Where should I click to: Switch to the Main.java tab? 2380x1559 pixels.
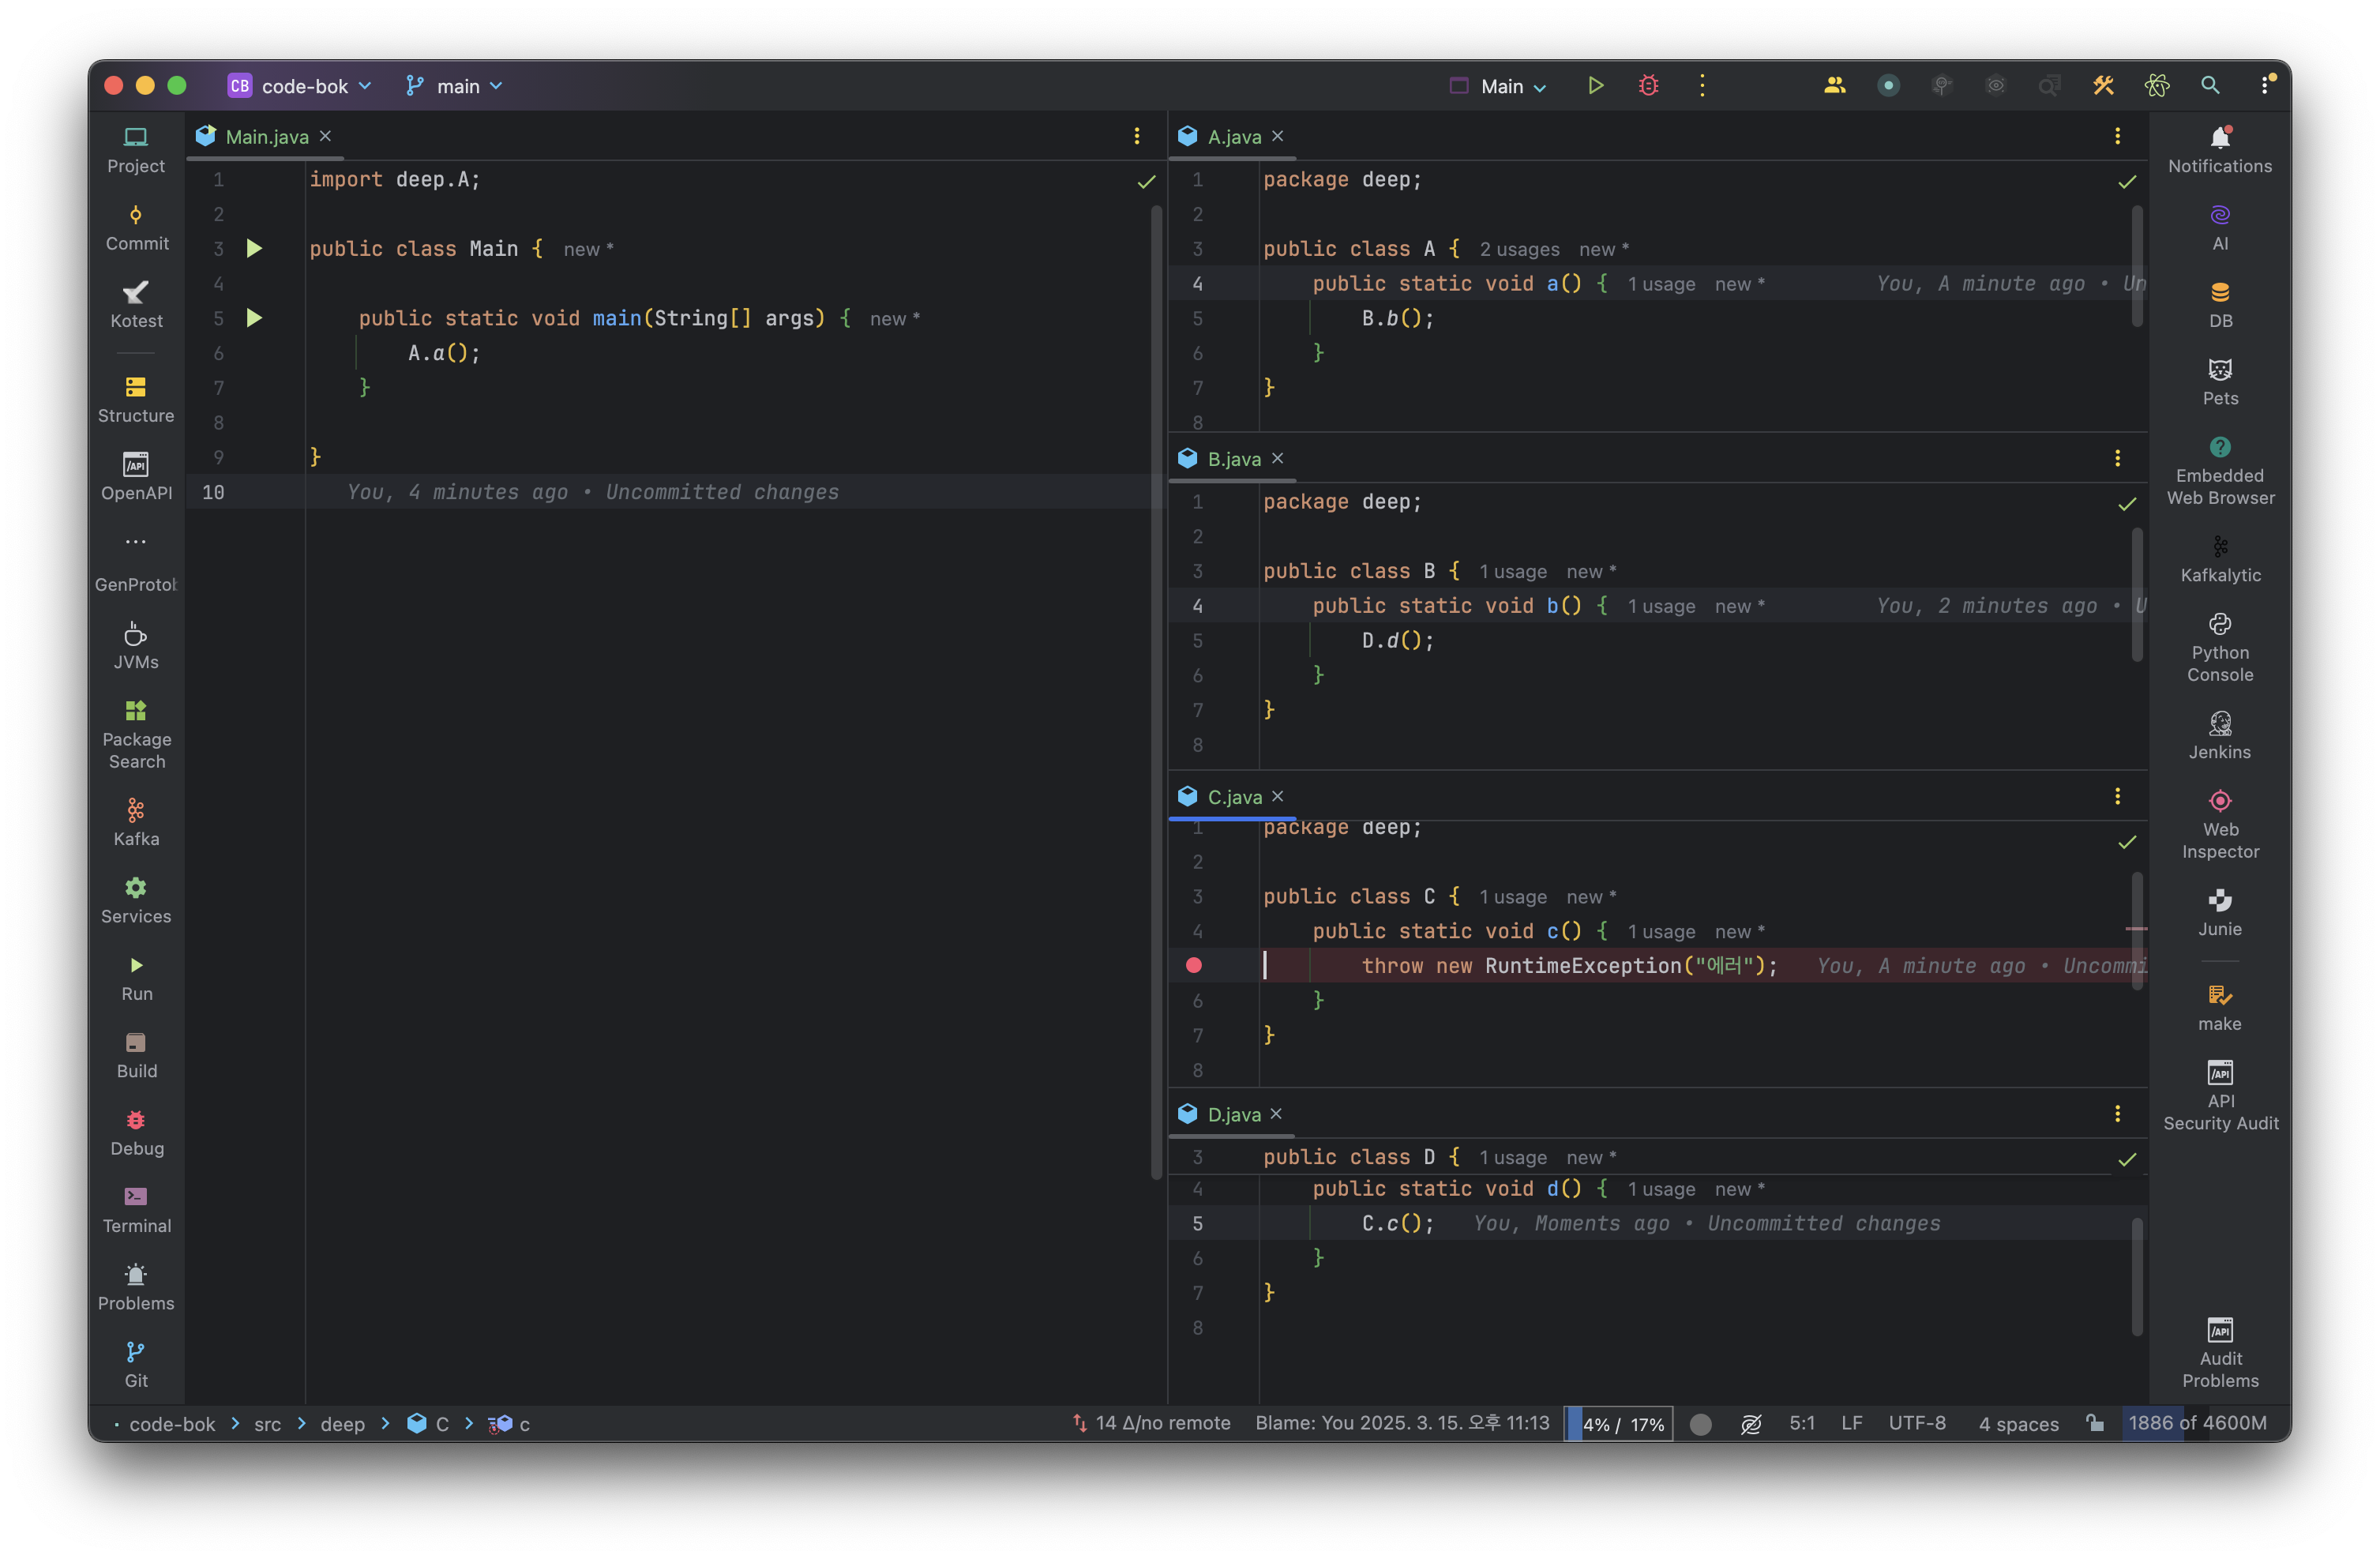coord(266,137)
